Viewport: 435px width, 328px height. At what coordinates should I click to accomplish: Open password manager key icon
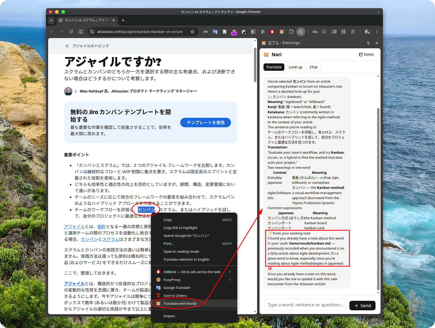pyautogui.click(x=315, y=32)
